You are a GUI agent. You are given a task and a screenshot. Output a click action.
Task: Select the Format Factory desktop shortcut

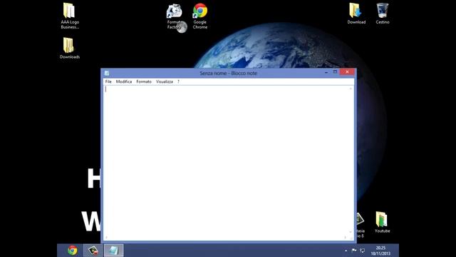[x=174, y=16]
